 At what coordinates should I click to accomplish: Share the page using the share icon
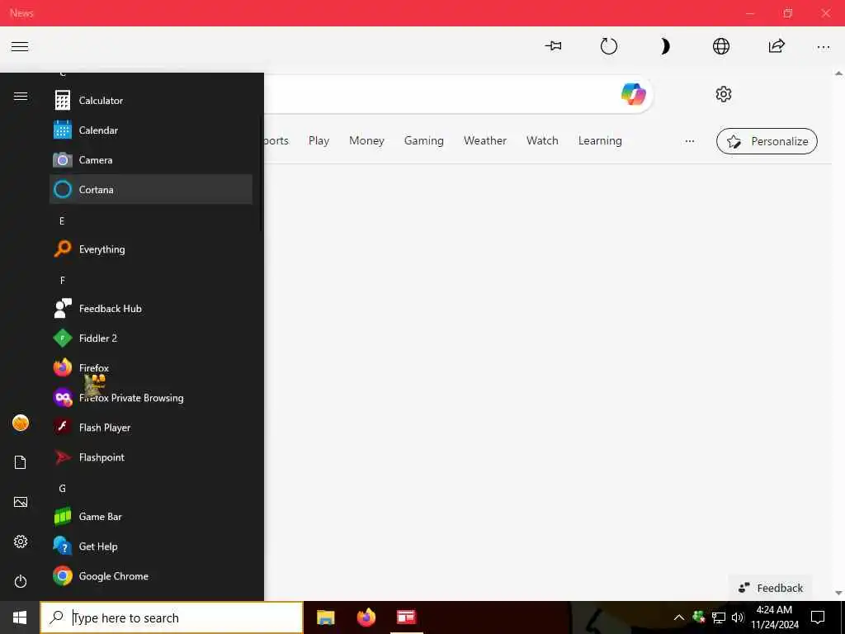pos(777,46)
